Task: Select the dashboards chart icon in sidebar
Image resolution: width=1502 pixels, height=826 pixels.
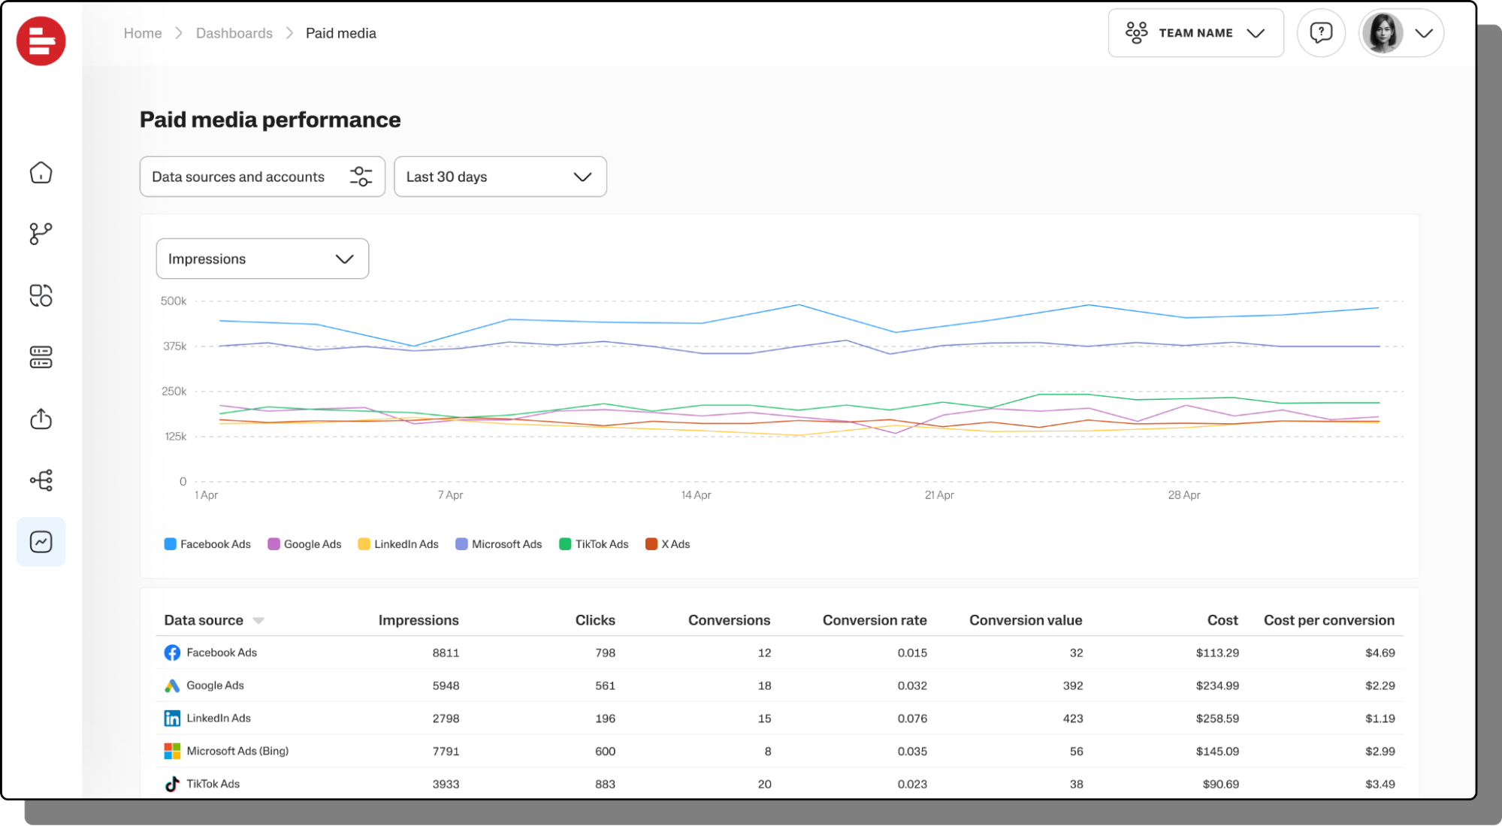Action: 41,541
